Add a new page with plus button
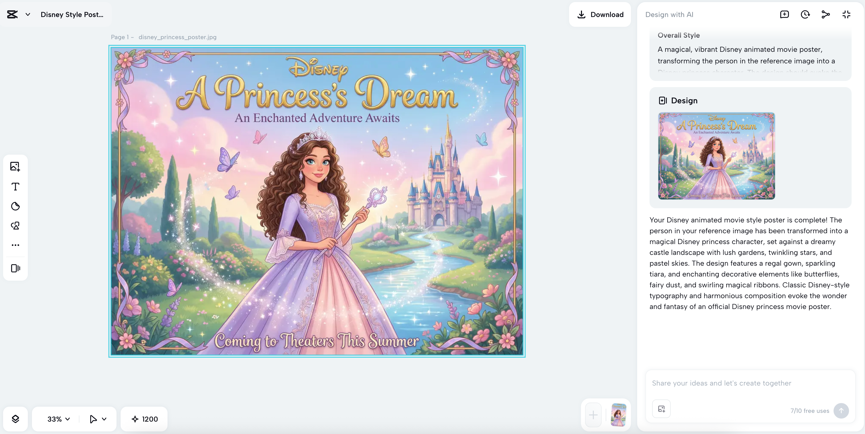Viewport: 865px width, 434px height. [593, 415]
